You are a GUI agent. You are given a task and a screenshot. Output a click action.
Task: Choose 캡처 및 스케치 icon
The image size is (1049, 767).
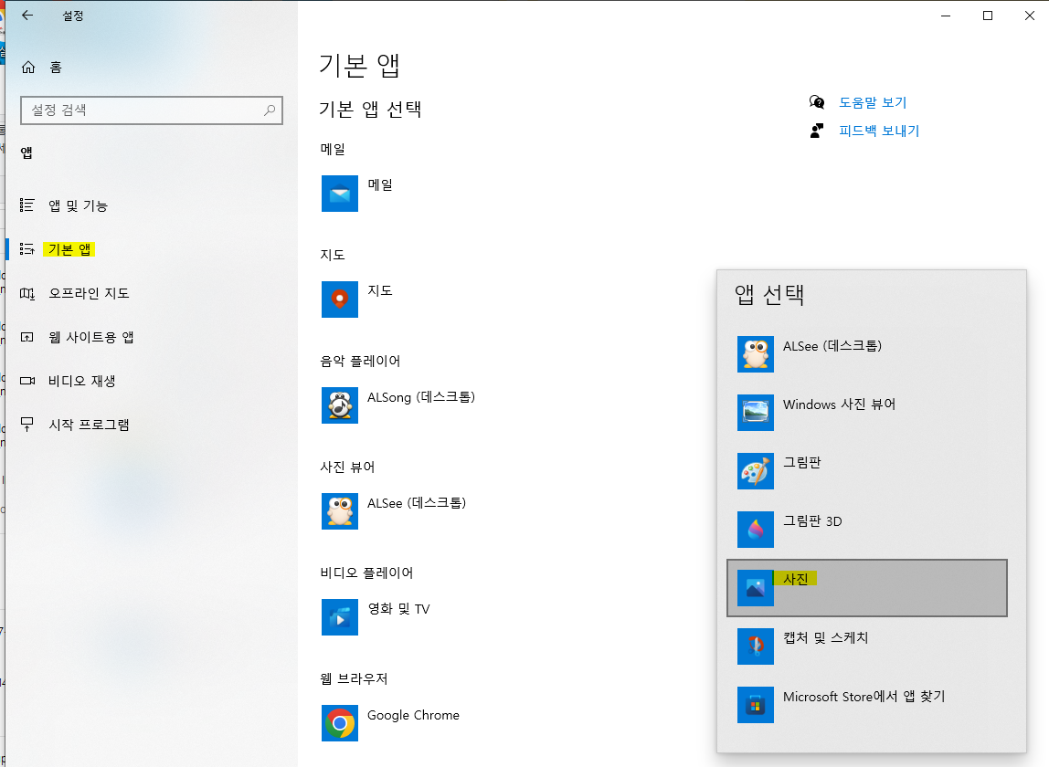(756, 646)
